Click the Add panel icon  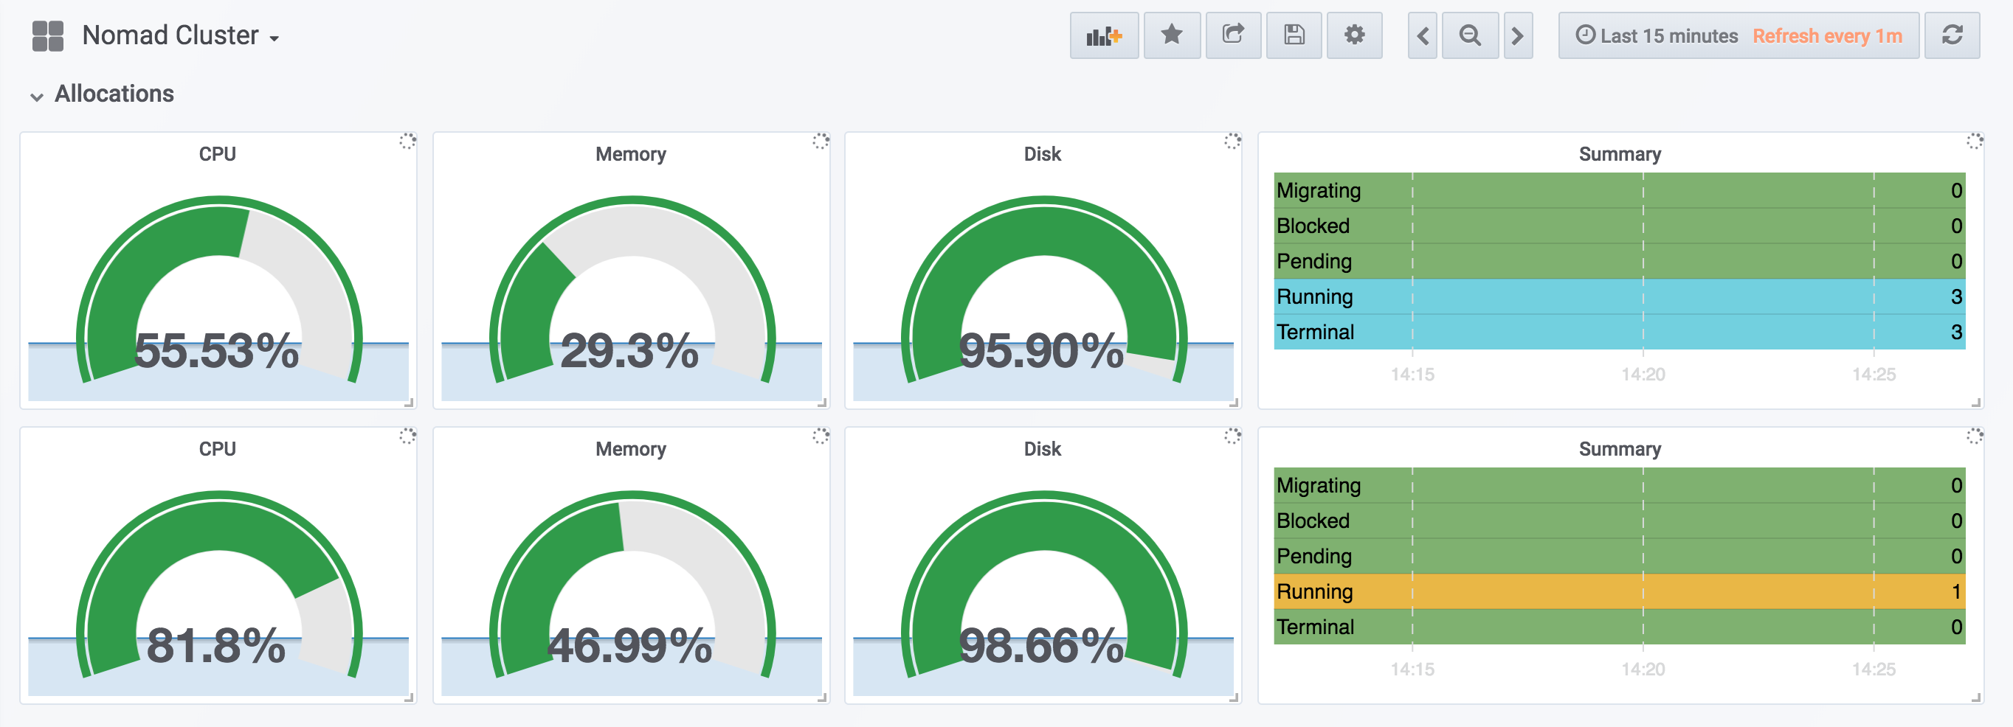tap(1103, 36)
